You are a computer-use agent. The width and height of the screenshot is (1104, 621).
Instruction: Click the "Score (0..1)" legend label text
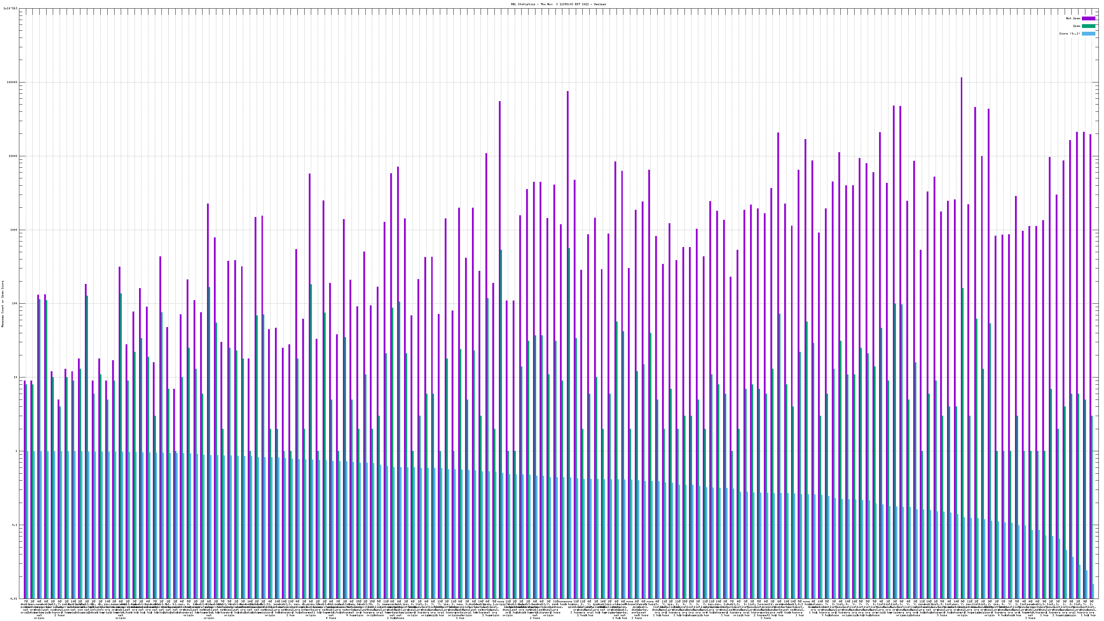pos(1070,33)
